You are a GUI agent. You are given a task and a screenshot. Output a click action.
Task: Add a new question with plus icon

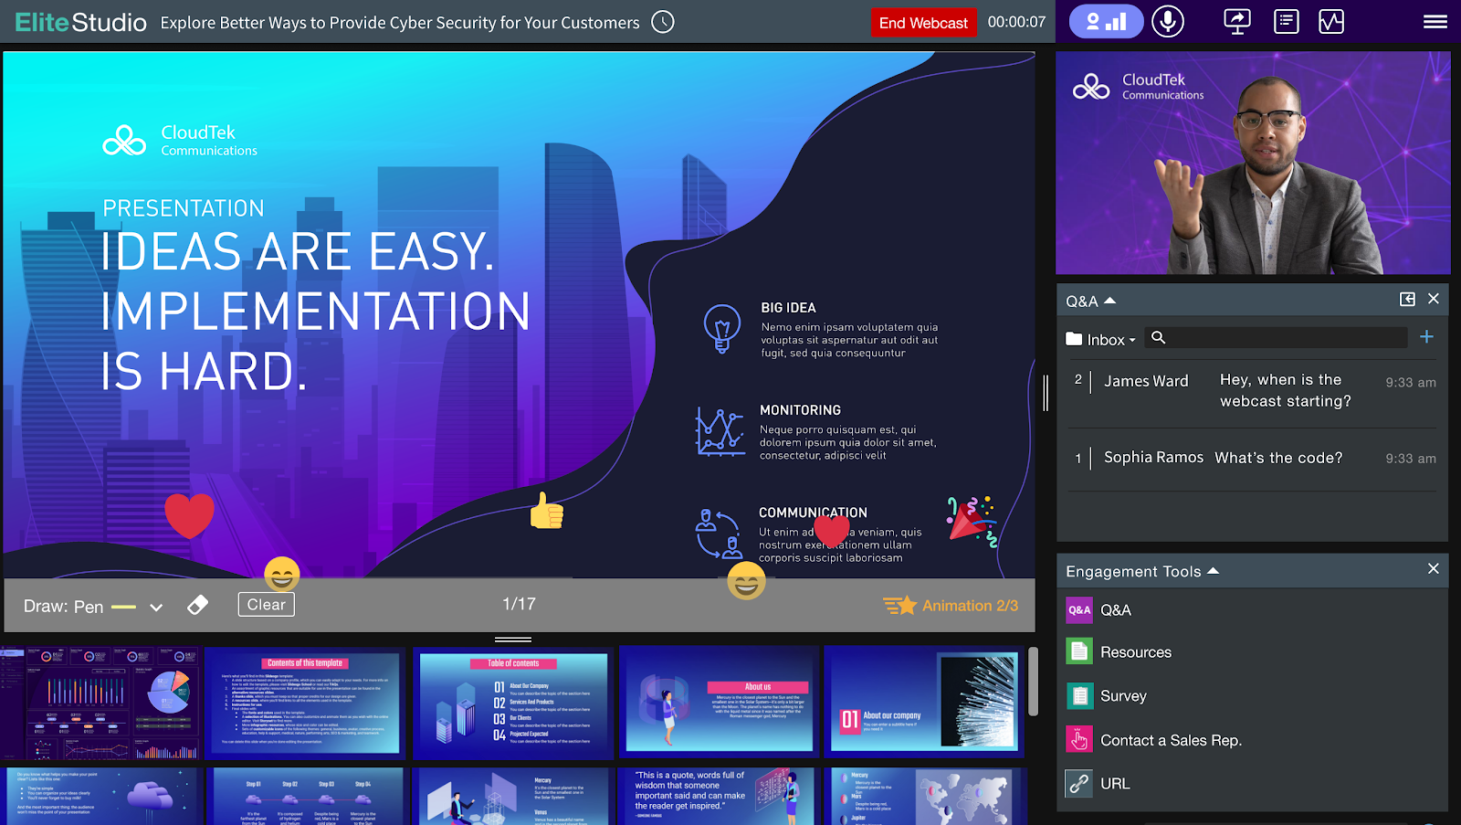coord(1426,337)
